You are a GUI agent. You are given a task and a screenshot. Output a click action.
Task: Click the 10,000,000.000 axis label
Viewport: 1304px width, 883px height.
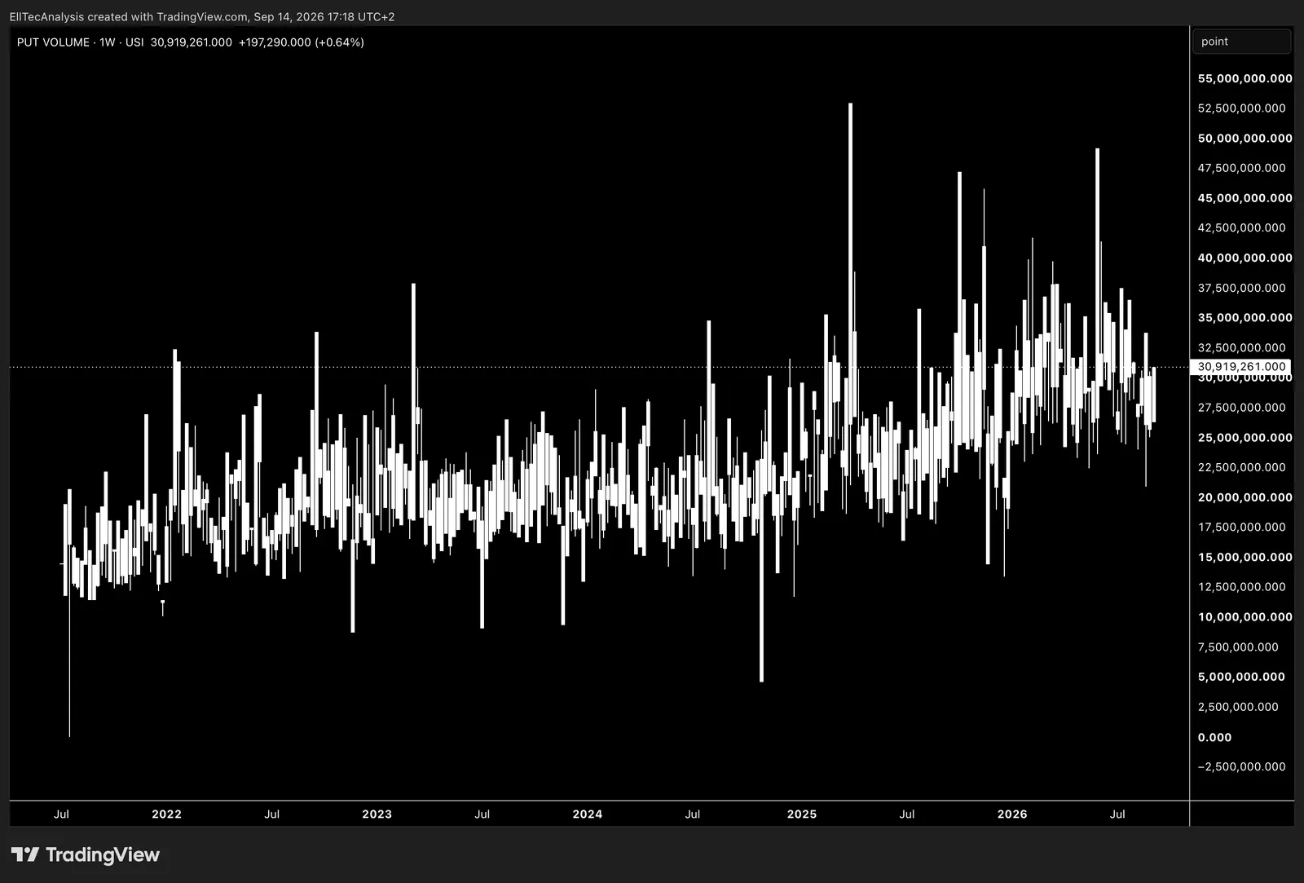point(1245,616)
